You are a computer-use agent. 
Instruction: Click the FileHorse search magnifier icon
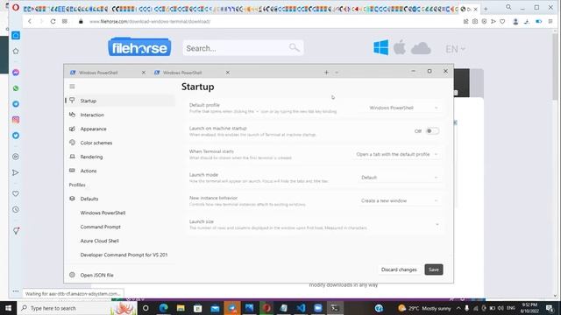[x=295, y=47]
